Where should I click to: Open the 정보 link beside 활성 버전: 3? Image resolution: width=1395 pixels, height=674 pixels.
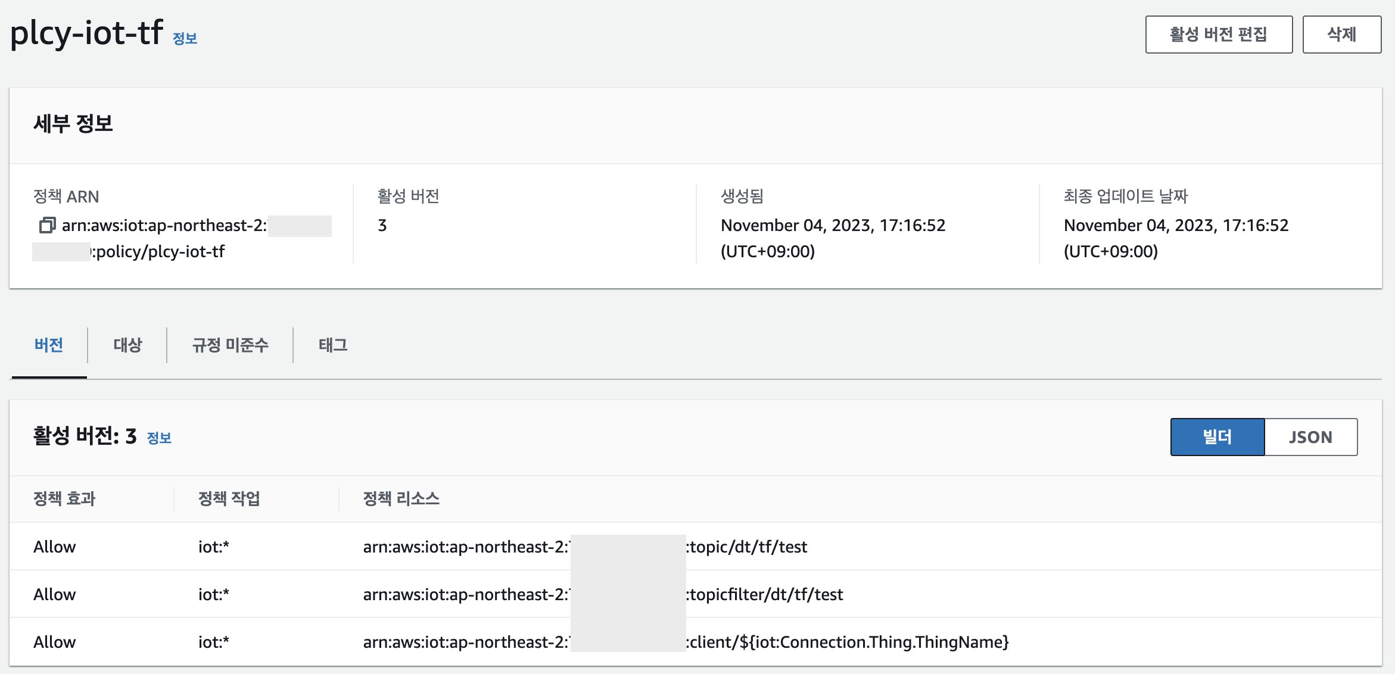click(159, 438)
